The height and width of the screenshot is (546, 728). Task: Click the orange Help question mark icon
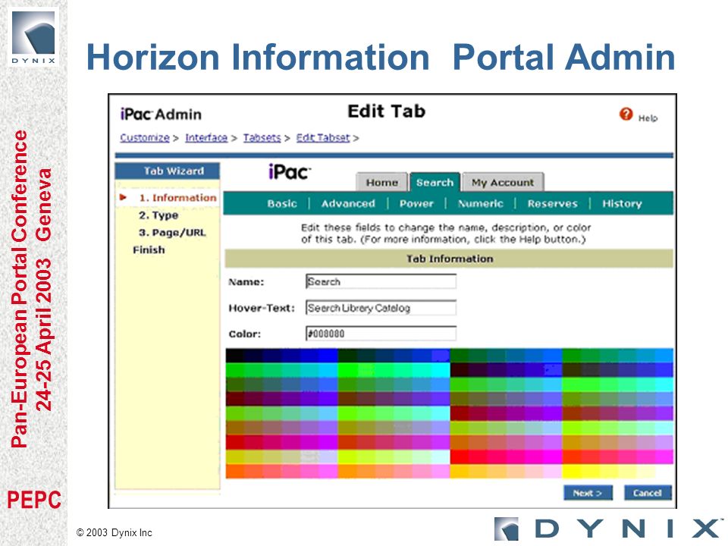point(626,114)
